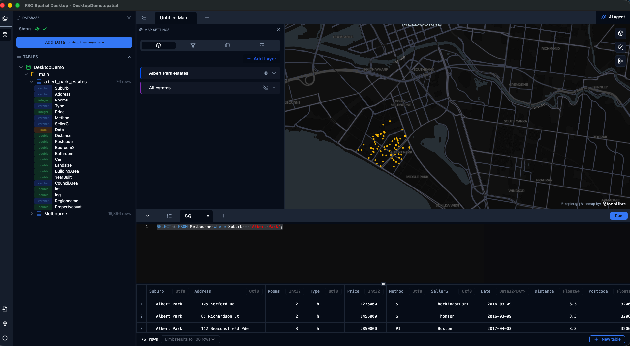Toggle the map list icon beside Untitled Map
Image resolution: width=630 pixels, height=346 pixels.
(144, 18)
